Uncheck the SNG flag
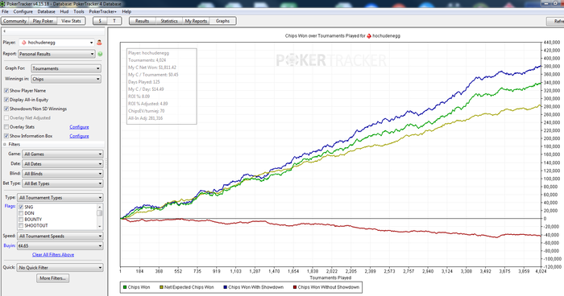Image resolution: width=564 pixels, height=296 pixels. coord(21,207)
